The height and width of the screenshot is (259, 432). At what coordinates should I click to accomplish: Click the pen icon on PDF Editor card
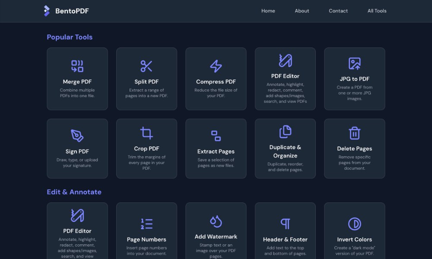click(x=285, y=61)
